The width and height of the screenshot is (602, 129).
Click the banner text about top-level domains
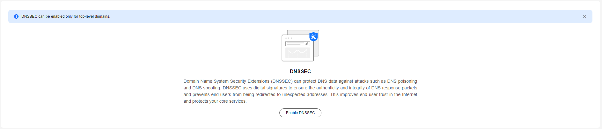pyautogui.click(x=66, y=16)
